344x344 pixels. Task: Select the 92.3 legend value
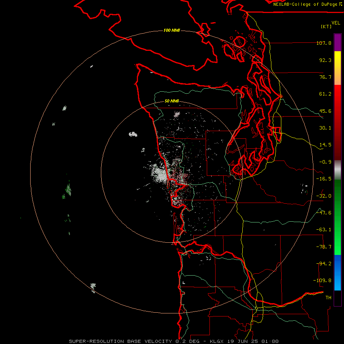click(325, 60)
